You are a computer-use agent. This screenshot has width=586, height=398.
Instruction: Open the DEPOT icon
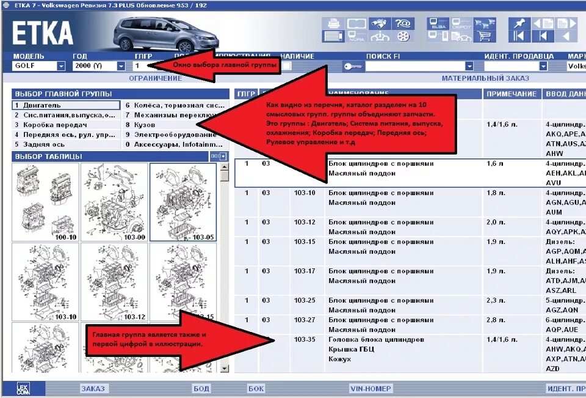461,24
